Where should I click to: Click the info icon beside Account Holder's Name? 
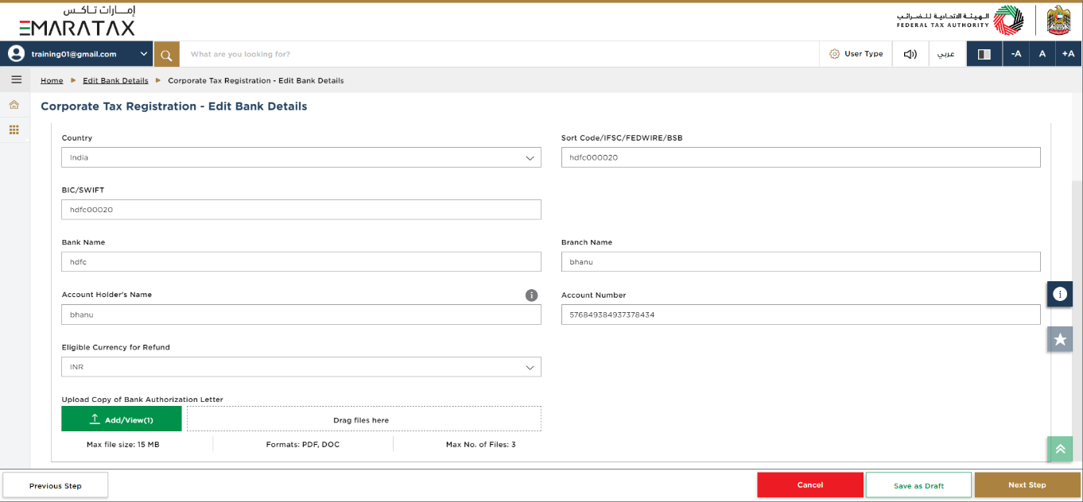(x=532, y=295)
